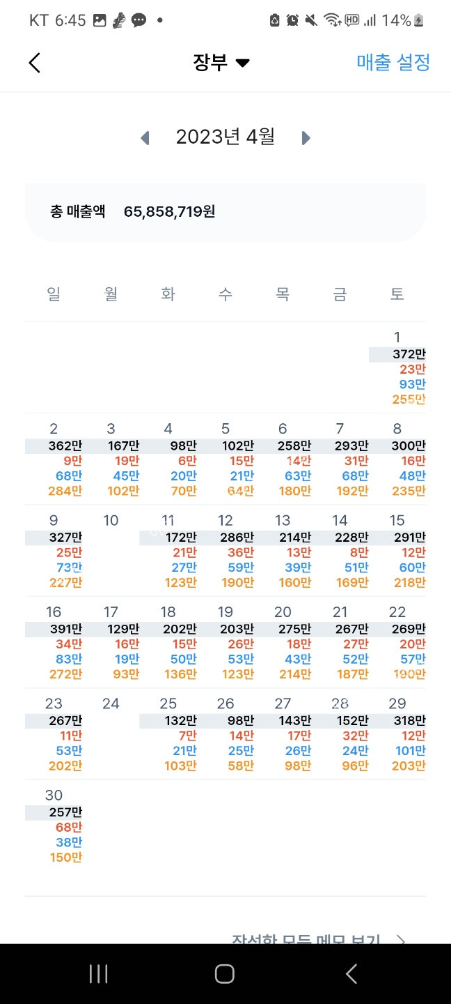
Task: Select April 1 showing 372만
Action: coord(397,367)
